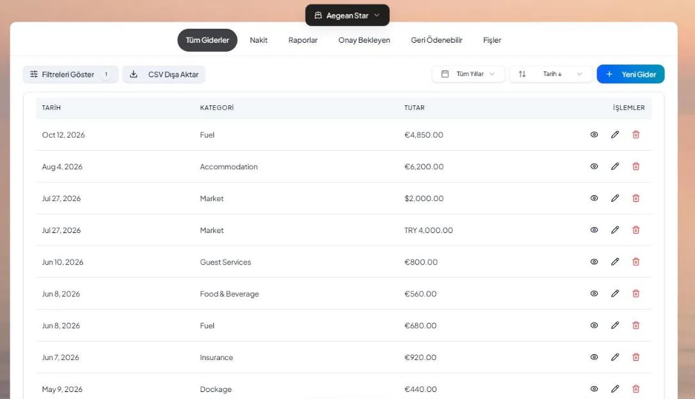The image size is (695, 399).
Task: View the €680.00 Fuel expense
Action: [x=594, y=326]
